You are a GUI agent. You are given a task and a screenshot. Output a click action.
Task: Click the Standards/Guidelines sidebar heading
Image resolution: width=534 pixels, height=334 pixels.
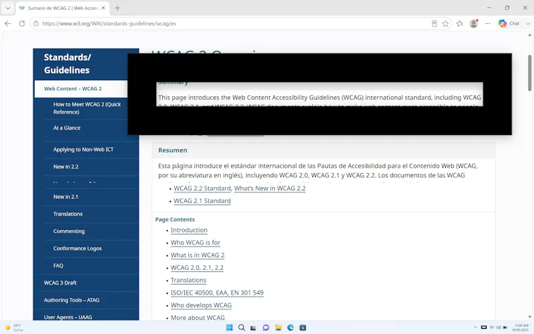point(67,63)
